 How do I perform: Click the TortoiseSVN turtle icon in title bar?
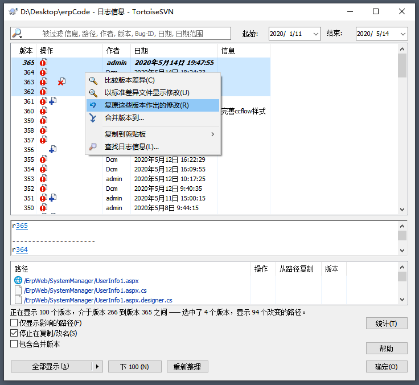click(13, 11)
